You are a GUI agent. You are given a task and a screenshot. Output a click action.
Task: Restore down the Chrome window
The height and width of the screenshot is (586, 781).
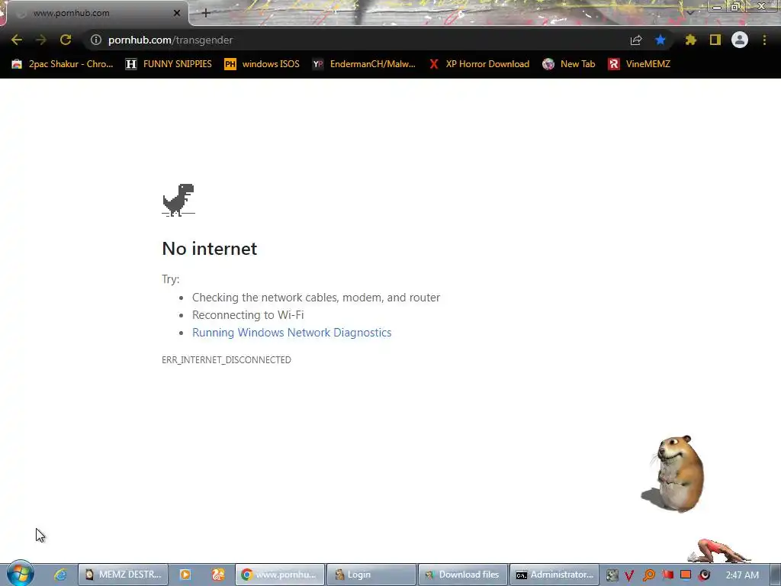tap(735, 6)
